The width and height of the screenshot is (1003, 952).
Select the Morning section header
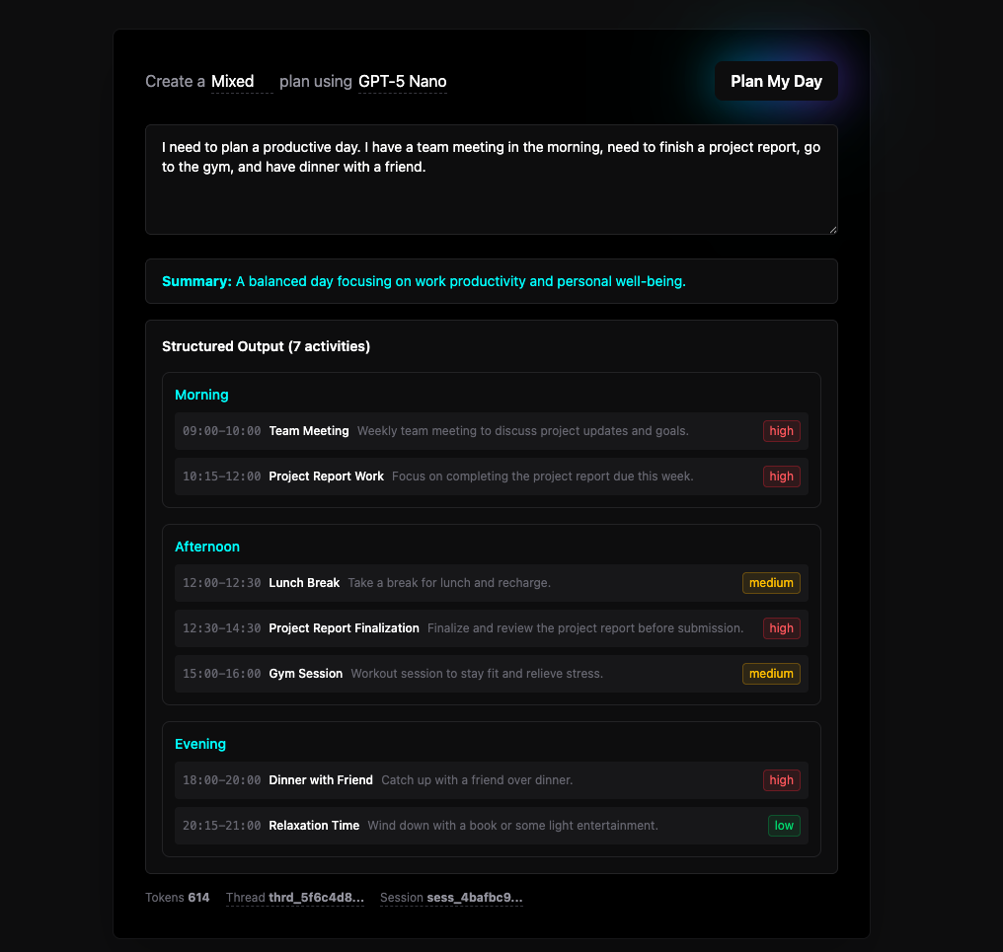[x=201, y=395]
